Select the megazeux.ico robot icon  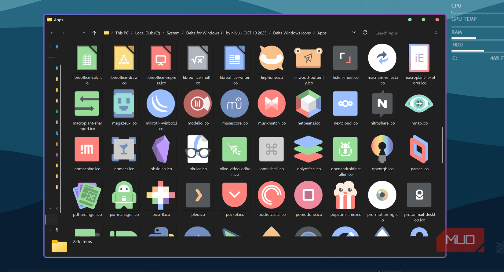(x=124, y=104)
